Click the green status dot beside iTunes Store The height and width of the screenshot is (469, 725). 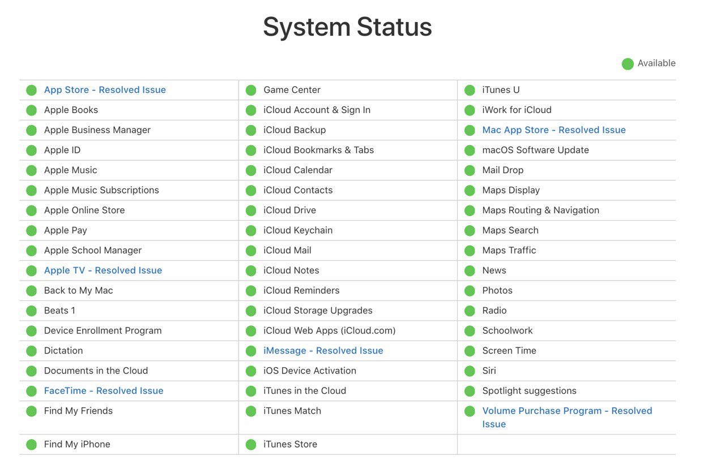click(x=251, y=445)
